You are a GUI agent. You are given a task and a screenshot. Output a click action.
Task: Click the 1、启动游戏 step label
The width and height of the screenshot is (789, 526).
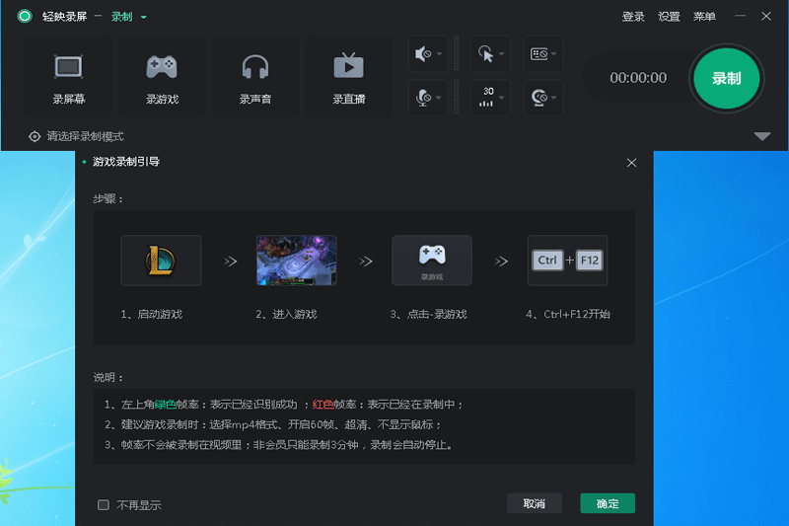(152, 314)
